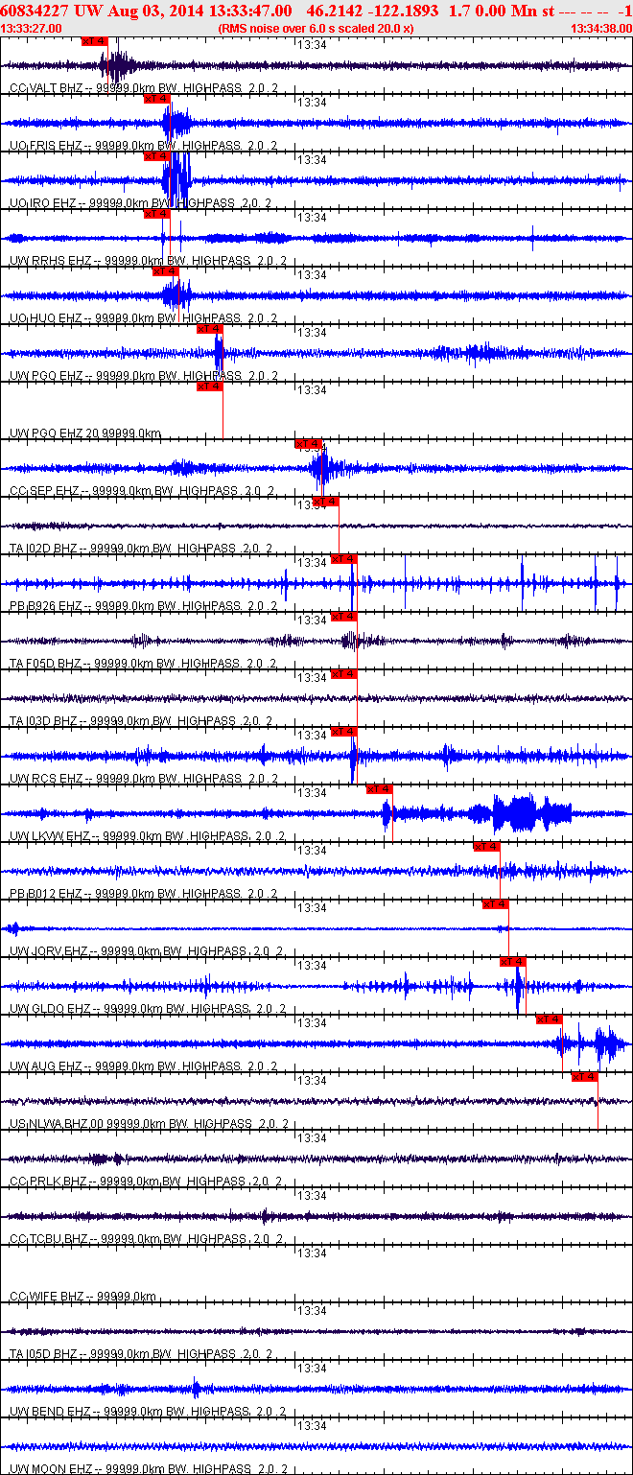Screen dimensions: 633x1475
Task: Click the red pick marker on the US NLWA trace
Action: point(584,1077)
